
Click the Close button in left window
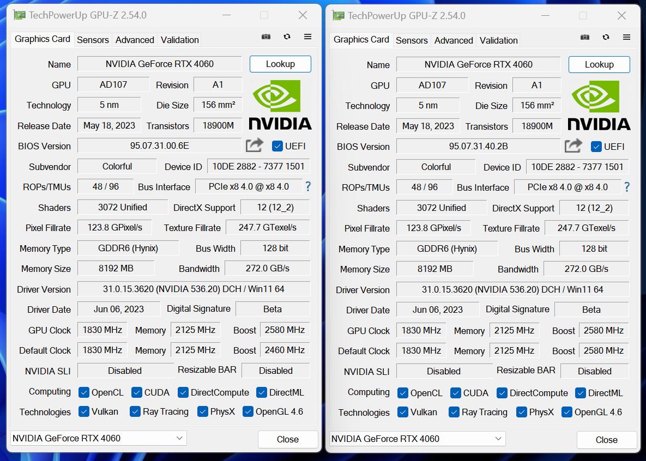pos(288,439)
